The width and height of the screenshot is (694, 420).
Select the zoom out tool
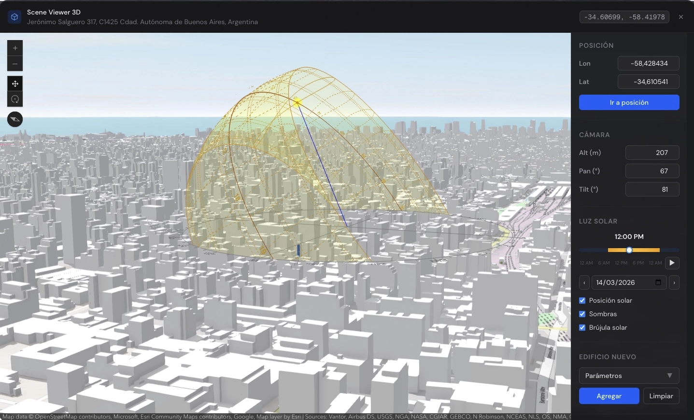pos(15,64)
